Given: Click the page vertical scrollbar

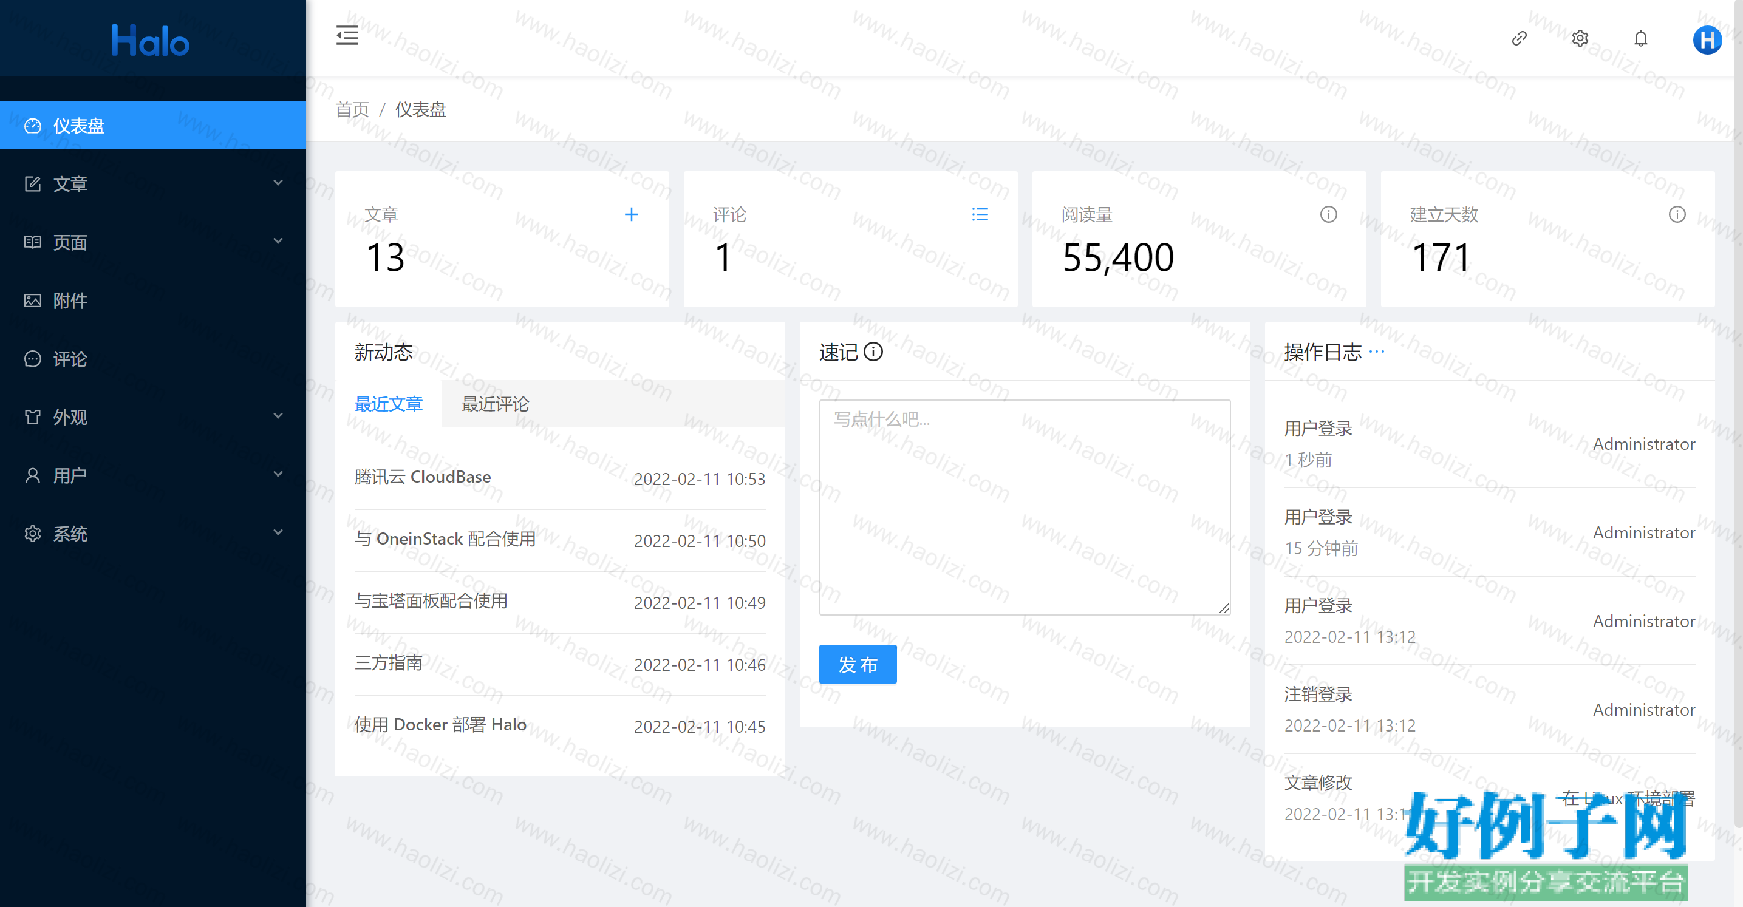Looking at the screenshot, I should pos(1738,413).
